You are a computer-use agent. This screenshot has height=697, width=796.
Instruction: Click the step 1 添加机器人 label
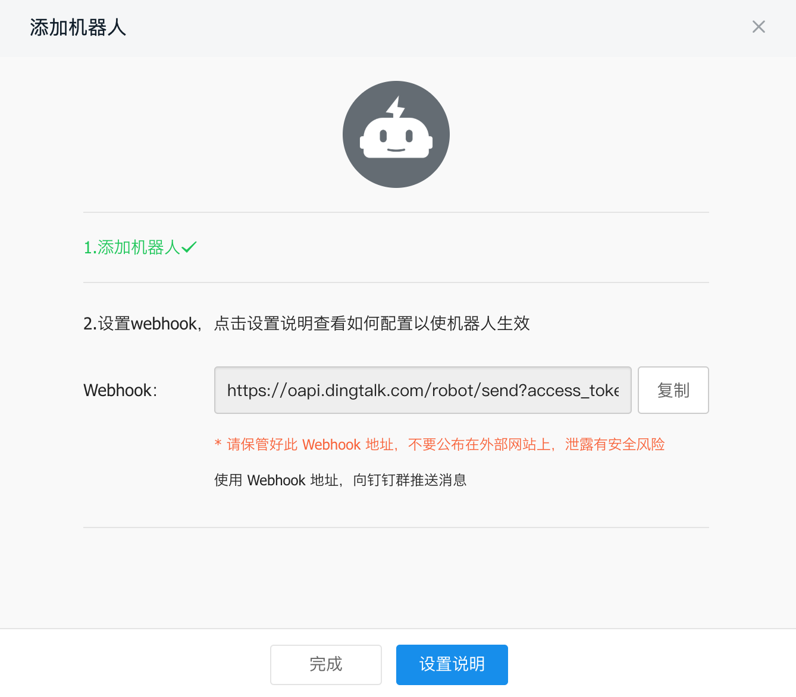(134, 247)
